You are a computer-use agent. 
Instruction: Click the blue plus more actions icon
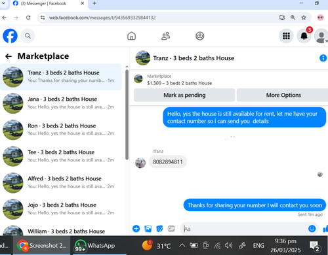pos(136,229)
